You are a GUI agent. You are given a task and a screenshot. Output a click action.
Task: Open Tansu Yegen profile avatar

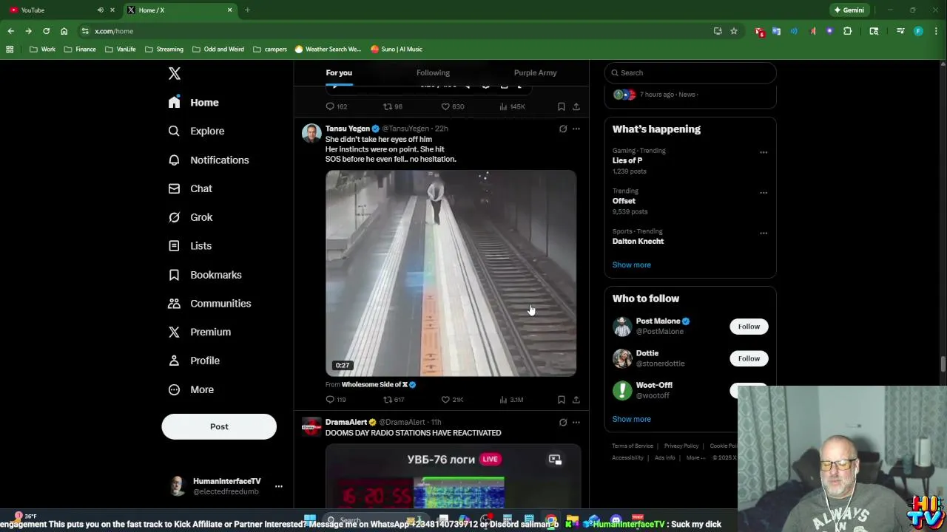pos(311,134)
